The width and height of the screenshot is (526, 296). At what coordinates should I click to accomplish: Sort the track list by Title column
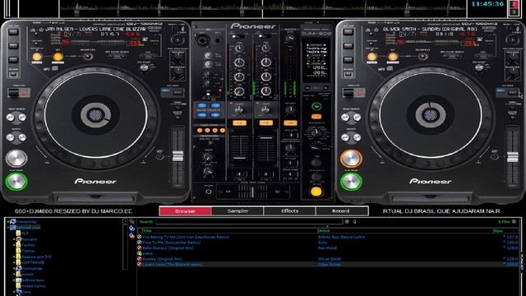pyautogui.click(x=230, y=230)
